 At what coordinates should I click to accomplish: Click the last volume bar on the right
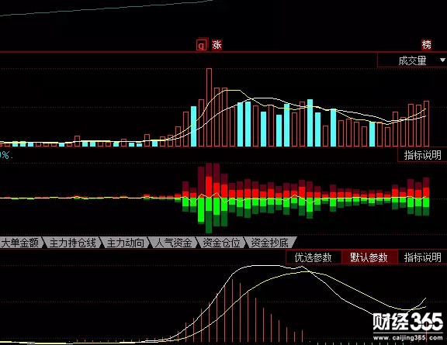coord(427,123)
